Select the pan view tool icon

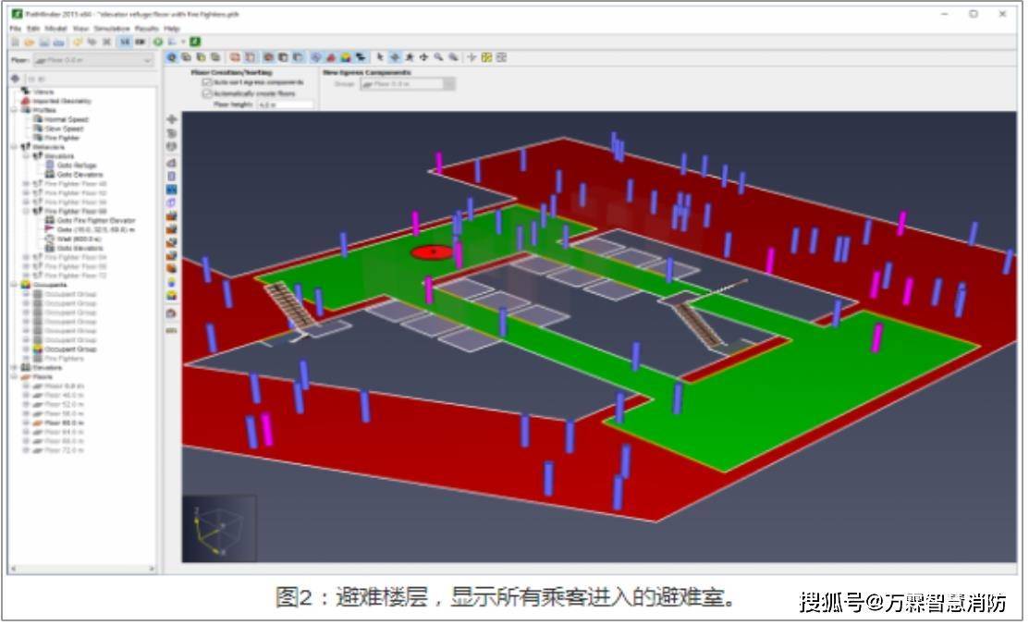point(423,57)
